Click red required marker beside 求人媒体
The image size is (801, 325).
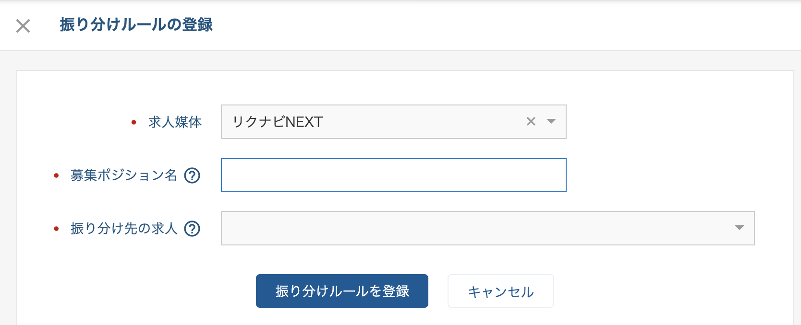tap(133, 123)
